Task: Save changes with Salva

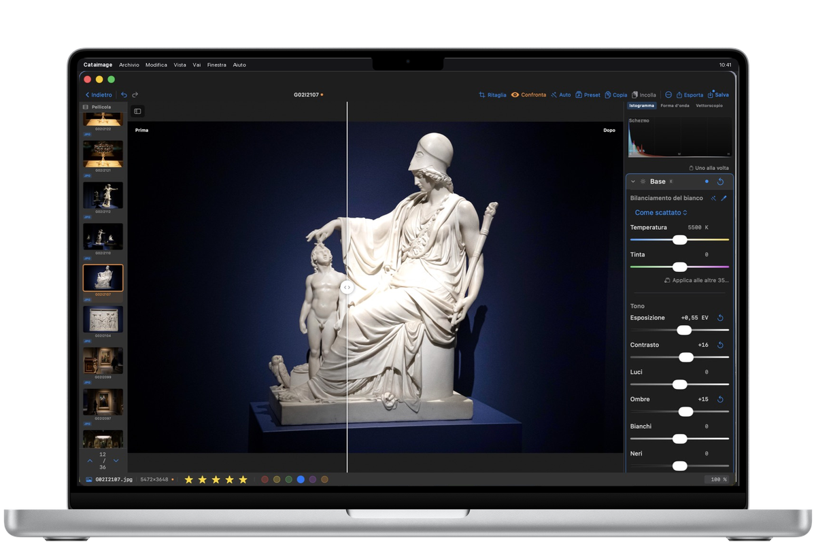Action: [x=718, y=95]
